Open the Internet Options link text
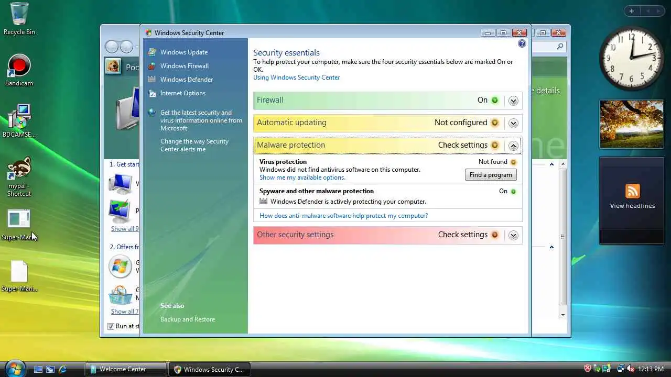Viewport: 671px width, 377px height. [183, 93]
